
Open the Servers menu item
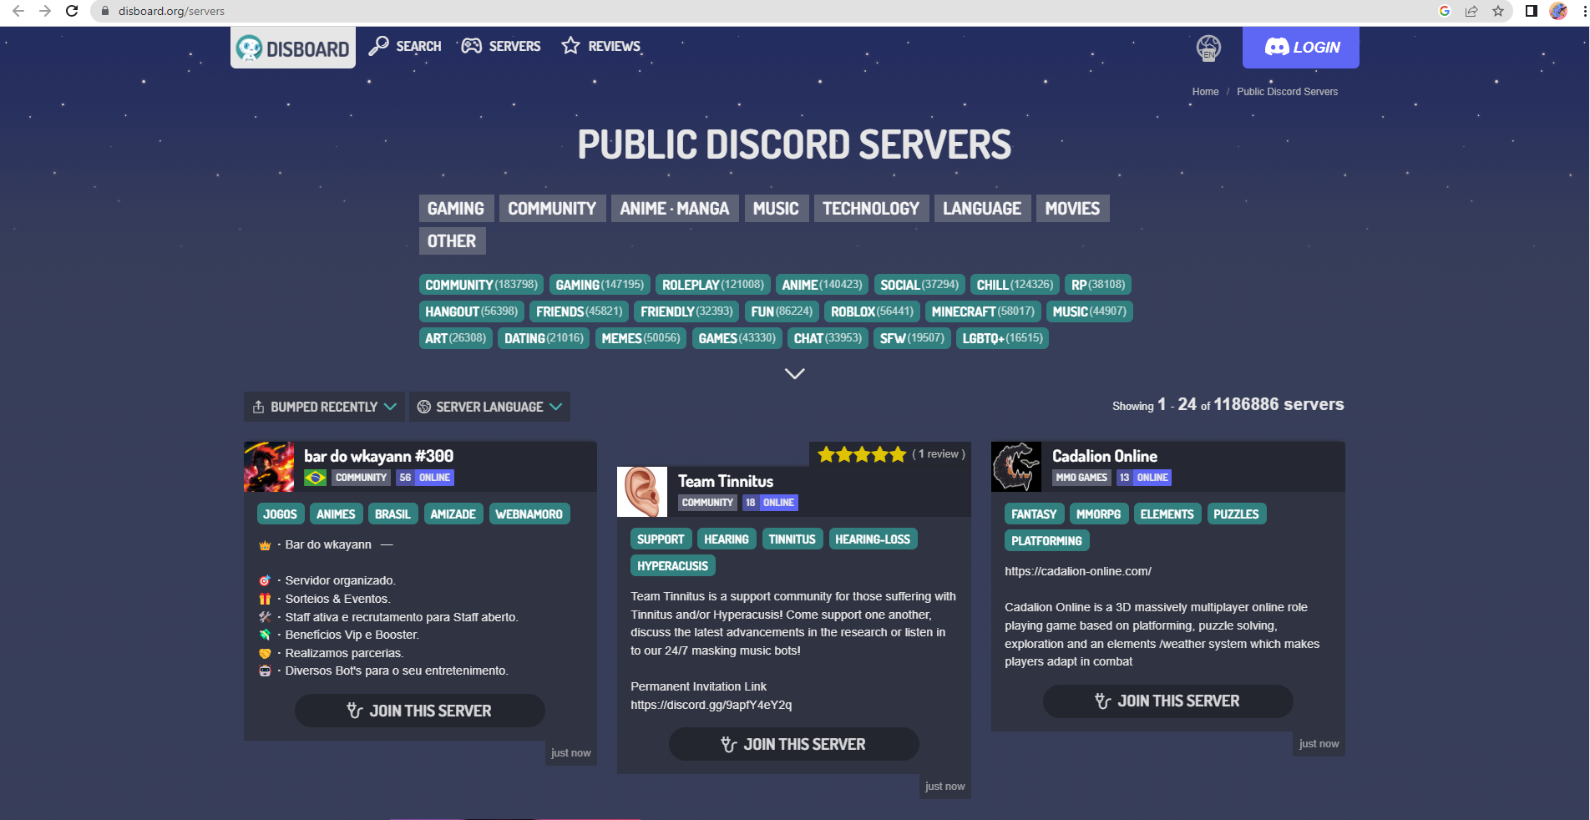coord(501,46)
